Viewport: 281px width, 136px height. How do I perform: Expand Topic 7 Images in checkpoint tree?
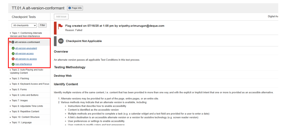click(x=10, y=101)
